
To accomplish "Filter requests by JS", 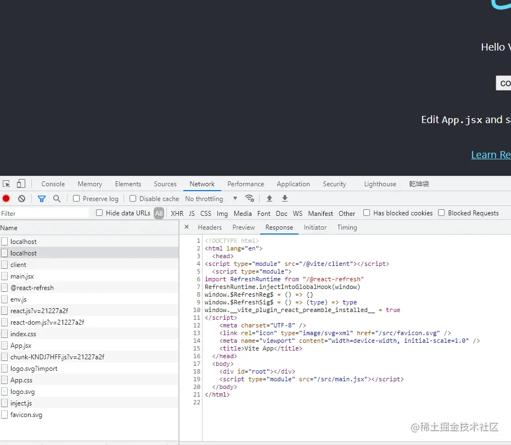I will 192,213.
